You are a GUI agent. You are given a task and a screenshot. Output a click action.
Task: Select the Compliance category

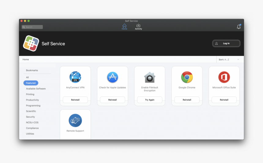pyautogui.click(x=32, y=128)
